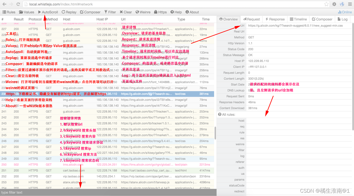Toggle AutoScroll in the toolbar
The image size is (354, 196).
click(48, 12)
